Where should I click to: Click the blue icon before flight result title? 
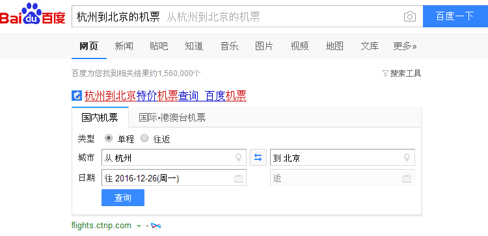pyautogui.click(x=77, y=96)
